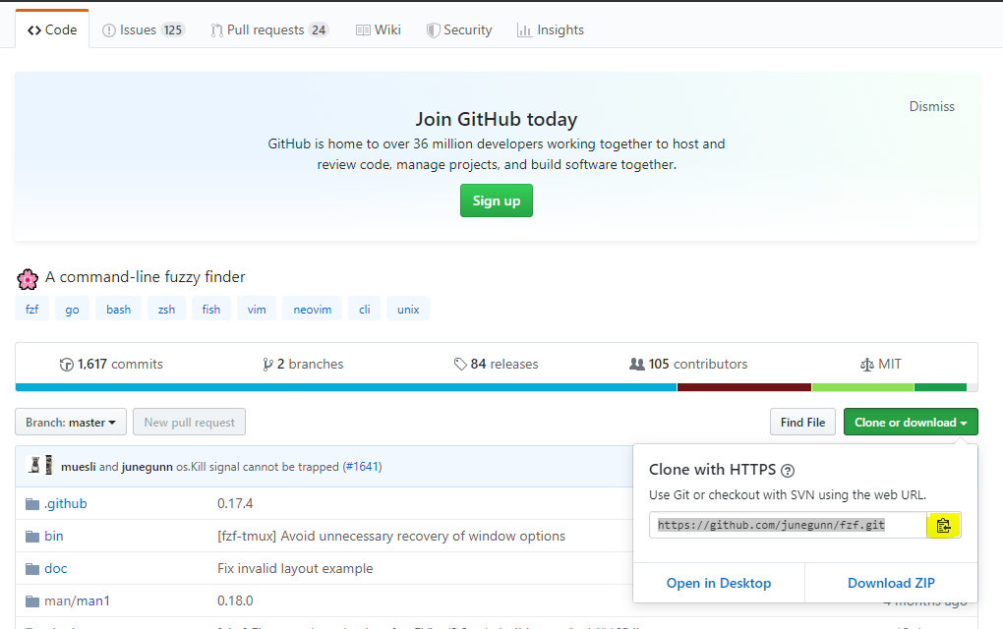The image size is (1003, 629).
Task: Click the releases tag icon
Action: [x=460, y=365]
